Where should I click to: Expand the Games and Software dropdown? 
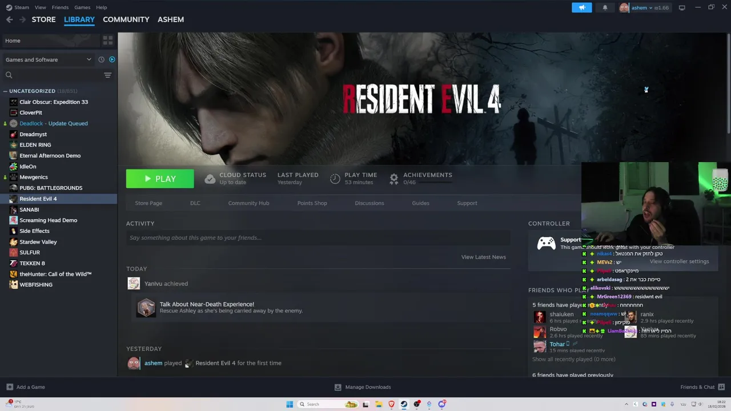coord(48,59)
